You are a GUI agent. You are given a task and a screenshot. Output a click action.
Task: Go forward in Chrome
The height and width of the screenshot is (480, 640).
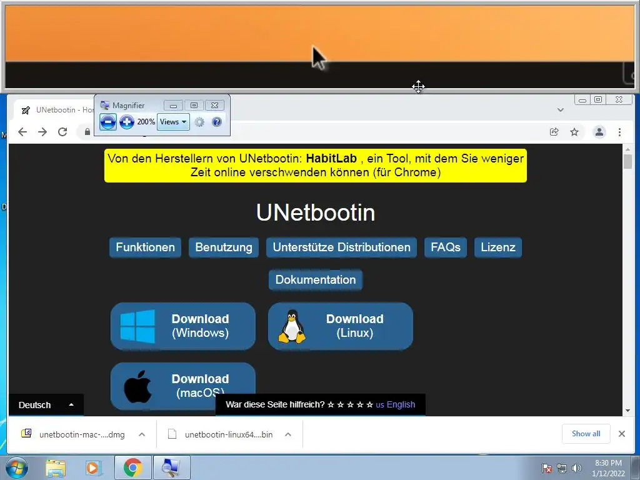42,132
